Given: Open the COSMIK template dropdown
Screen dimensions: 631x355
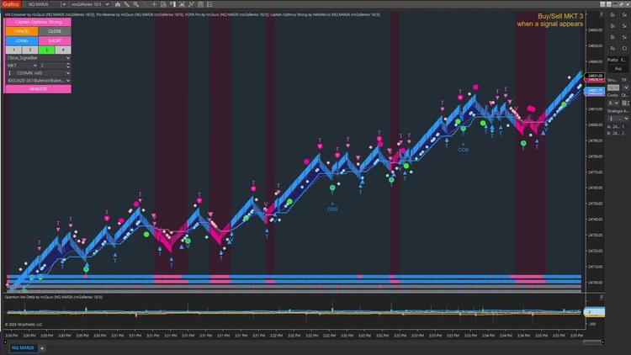Looking at the screenshot, I should (38, 73).
